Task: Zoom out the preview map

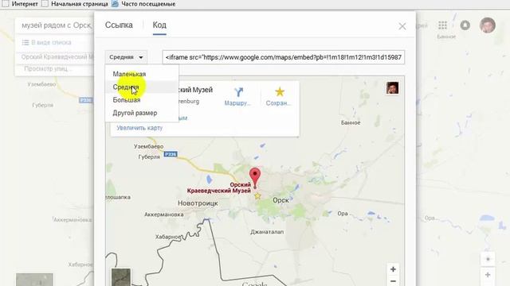Action: [x=393, y=280]
